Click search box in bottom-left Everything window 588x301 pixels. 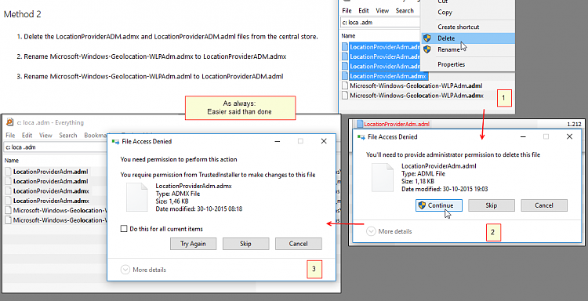[x=56, y=147]
